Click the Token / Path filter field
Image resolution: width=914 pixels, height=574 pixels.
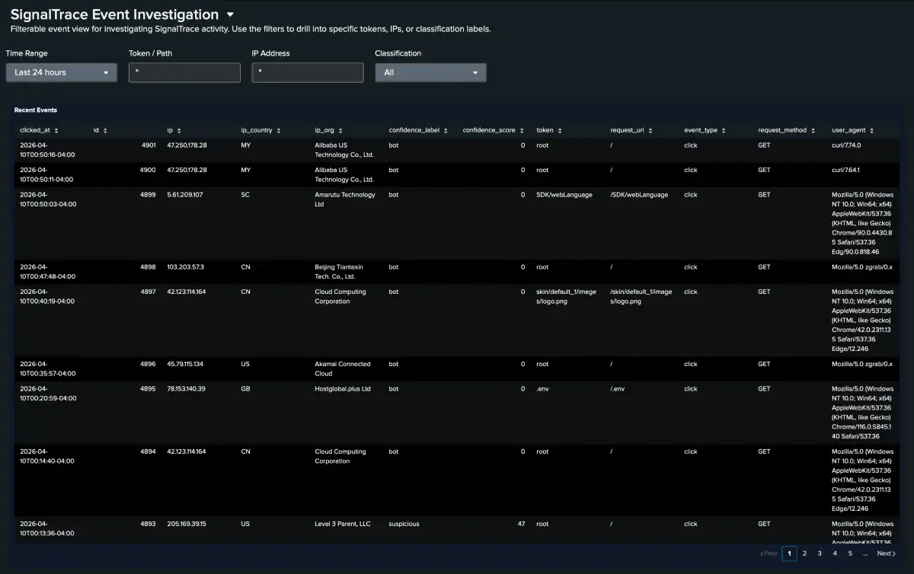184,72
